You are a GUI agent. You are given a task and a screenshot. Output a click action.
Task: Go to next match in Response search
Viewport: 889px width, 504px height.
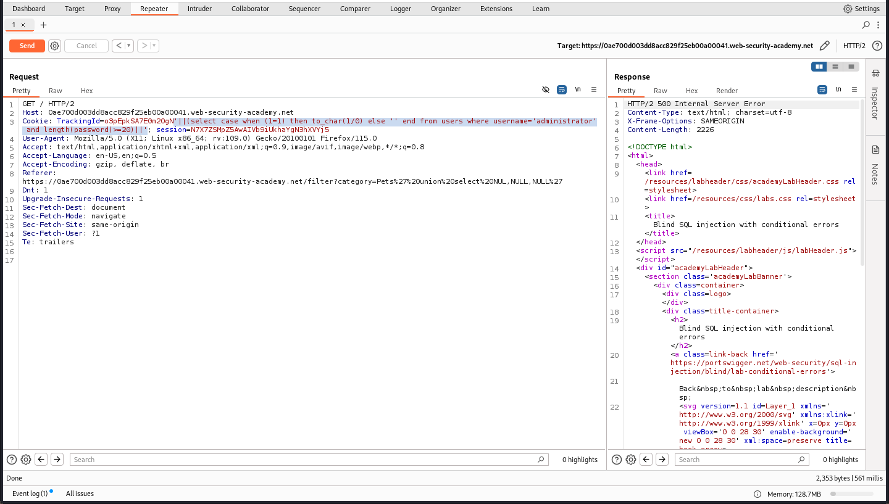click(x=662, y=460)
